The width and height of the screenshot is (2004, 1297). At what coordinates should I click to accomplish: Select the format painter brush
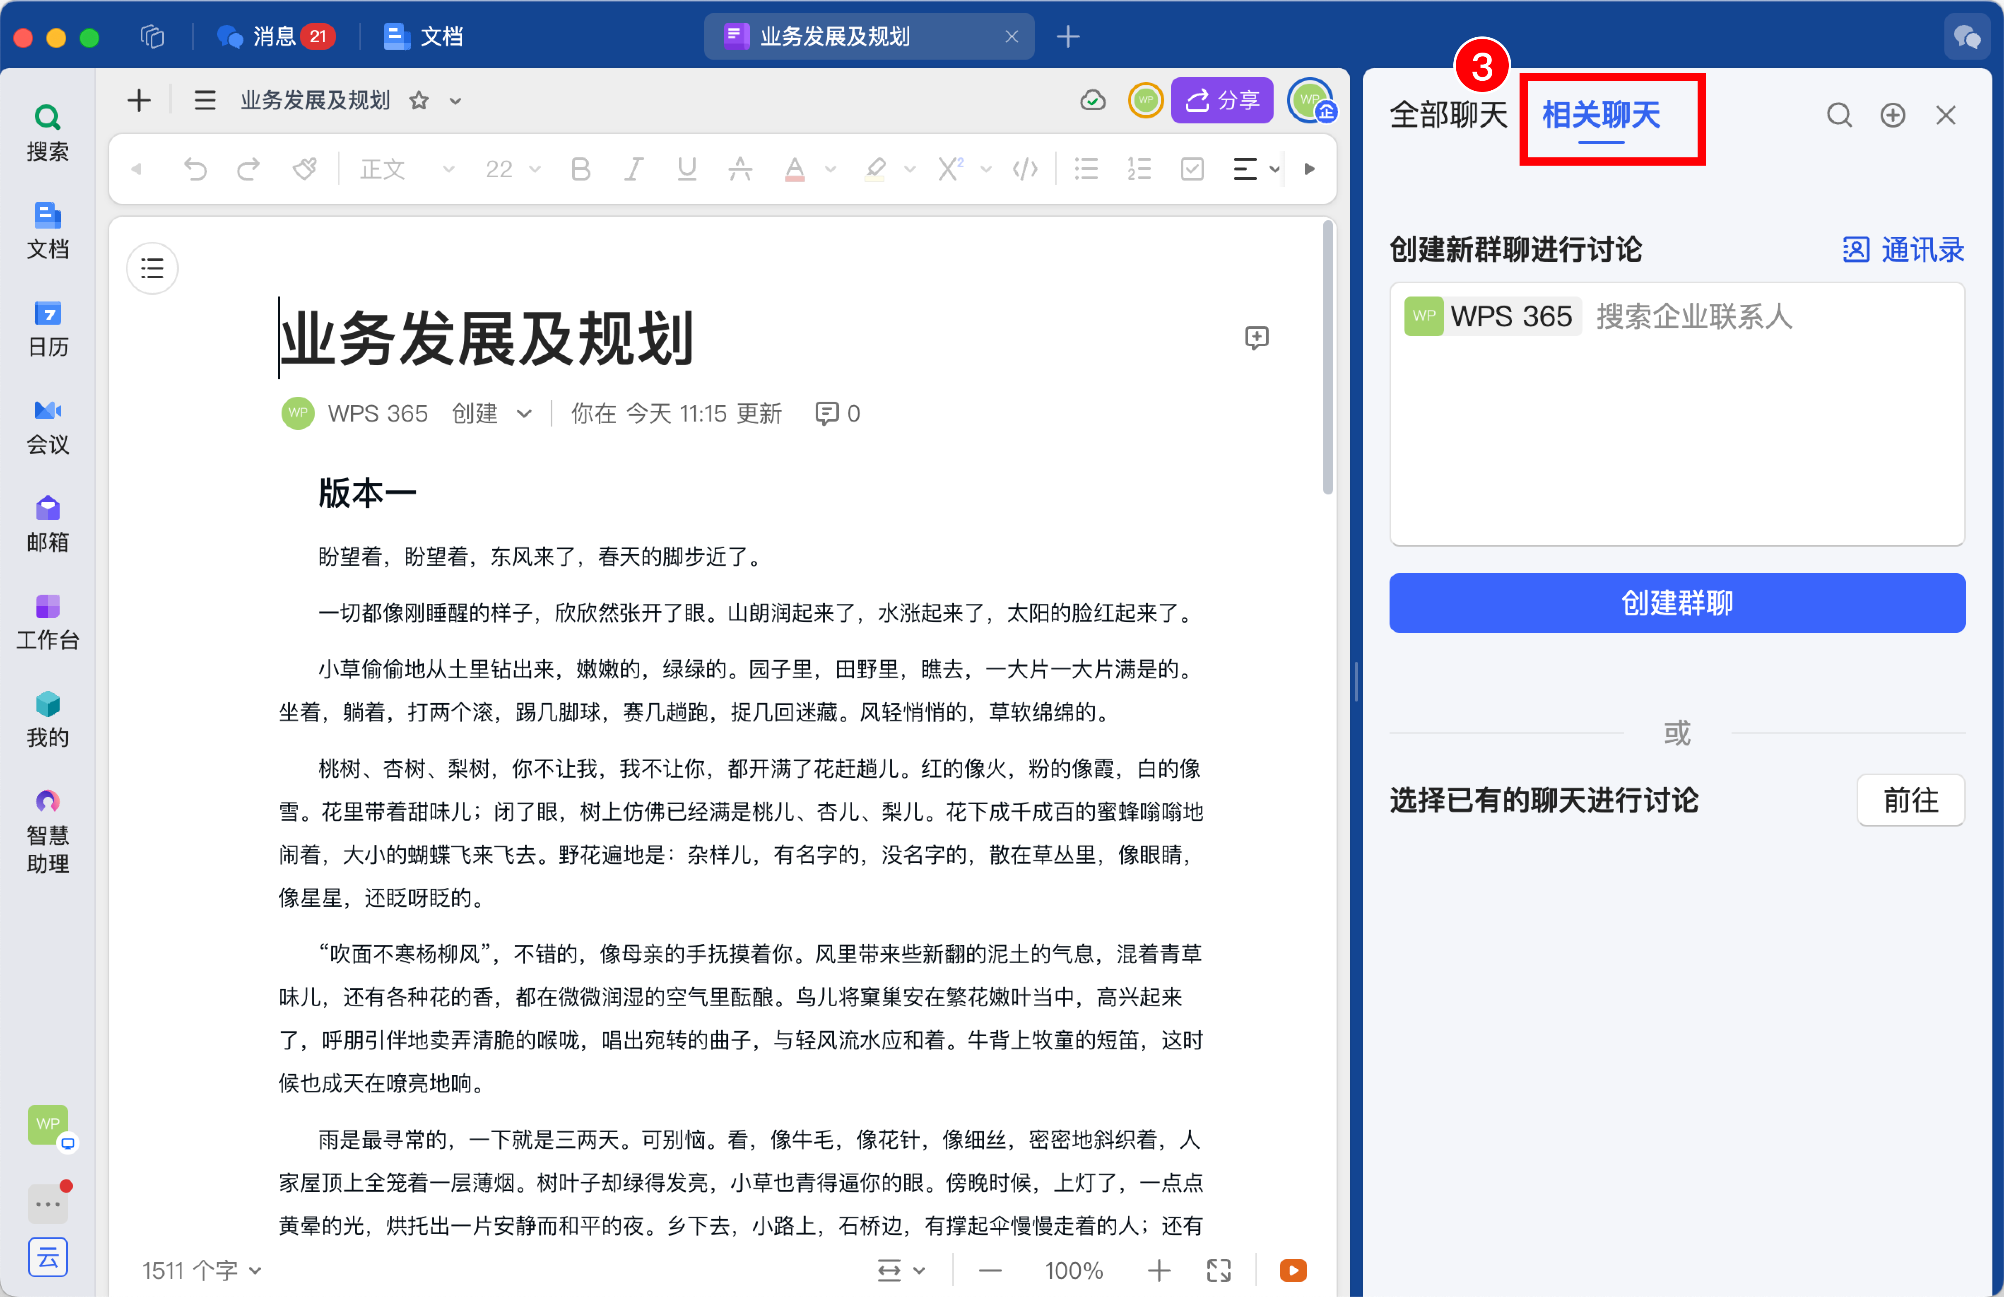coord(305,169)
